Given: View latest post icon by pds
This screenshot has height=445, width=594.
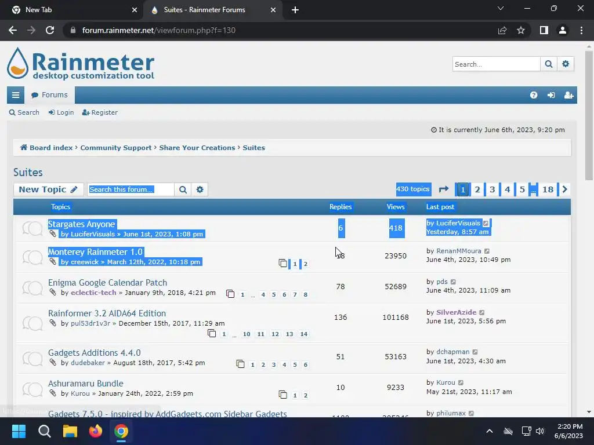Looking at the screenshot, I should pyautogui.click(x=454, y=282).
